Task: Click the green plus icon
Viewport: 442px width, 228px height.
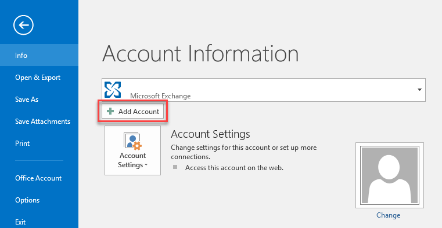Action: tap(110, 112)
